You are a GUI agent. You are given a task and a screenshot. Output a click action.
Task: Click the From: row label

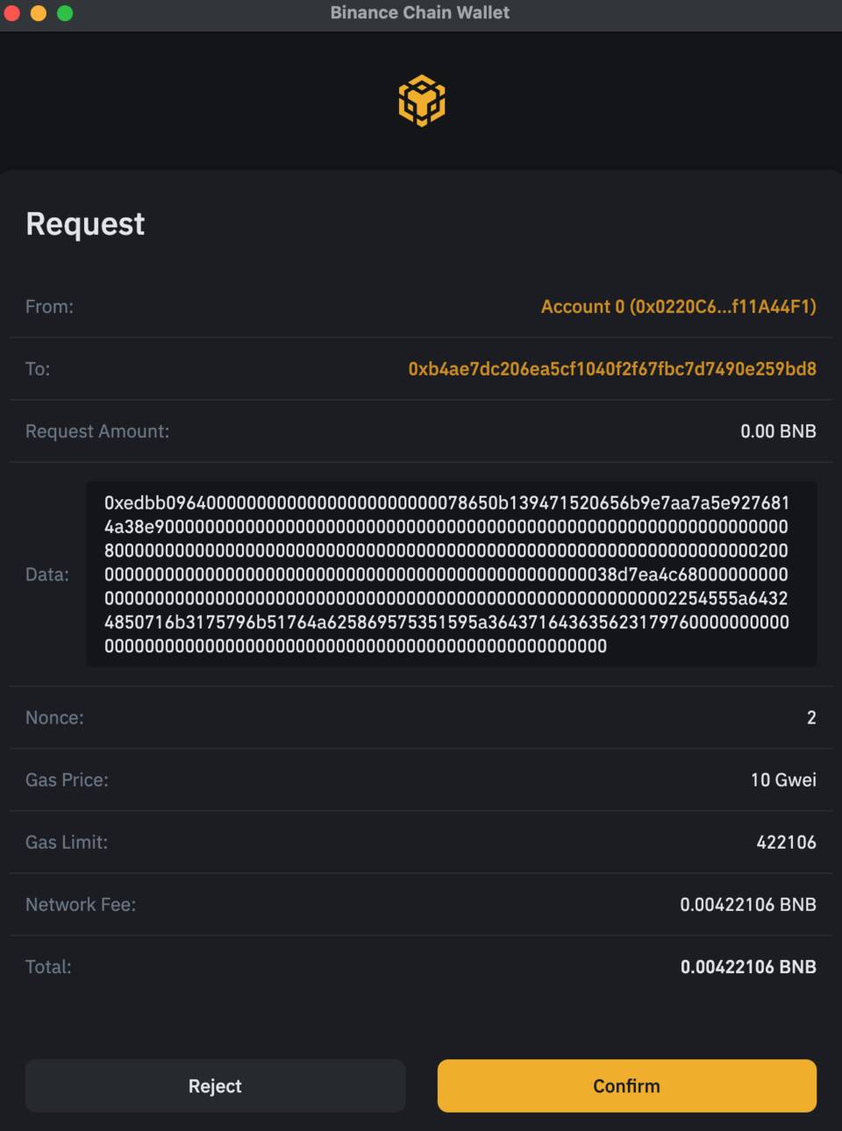pyautogui.click(x=49, y=306)
